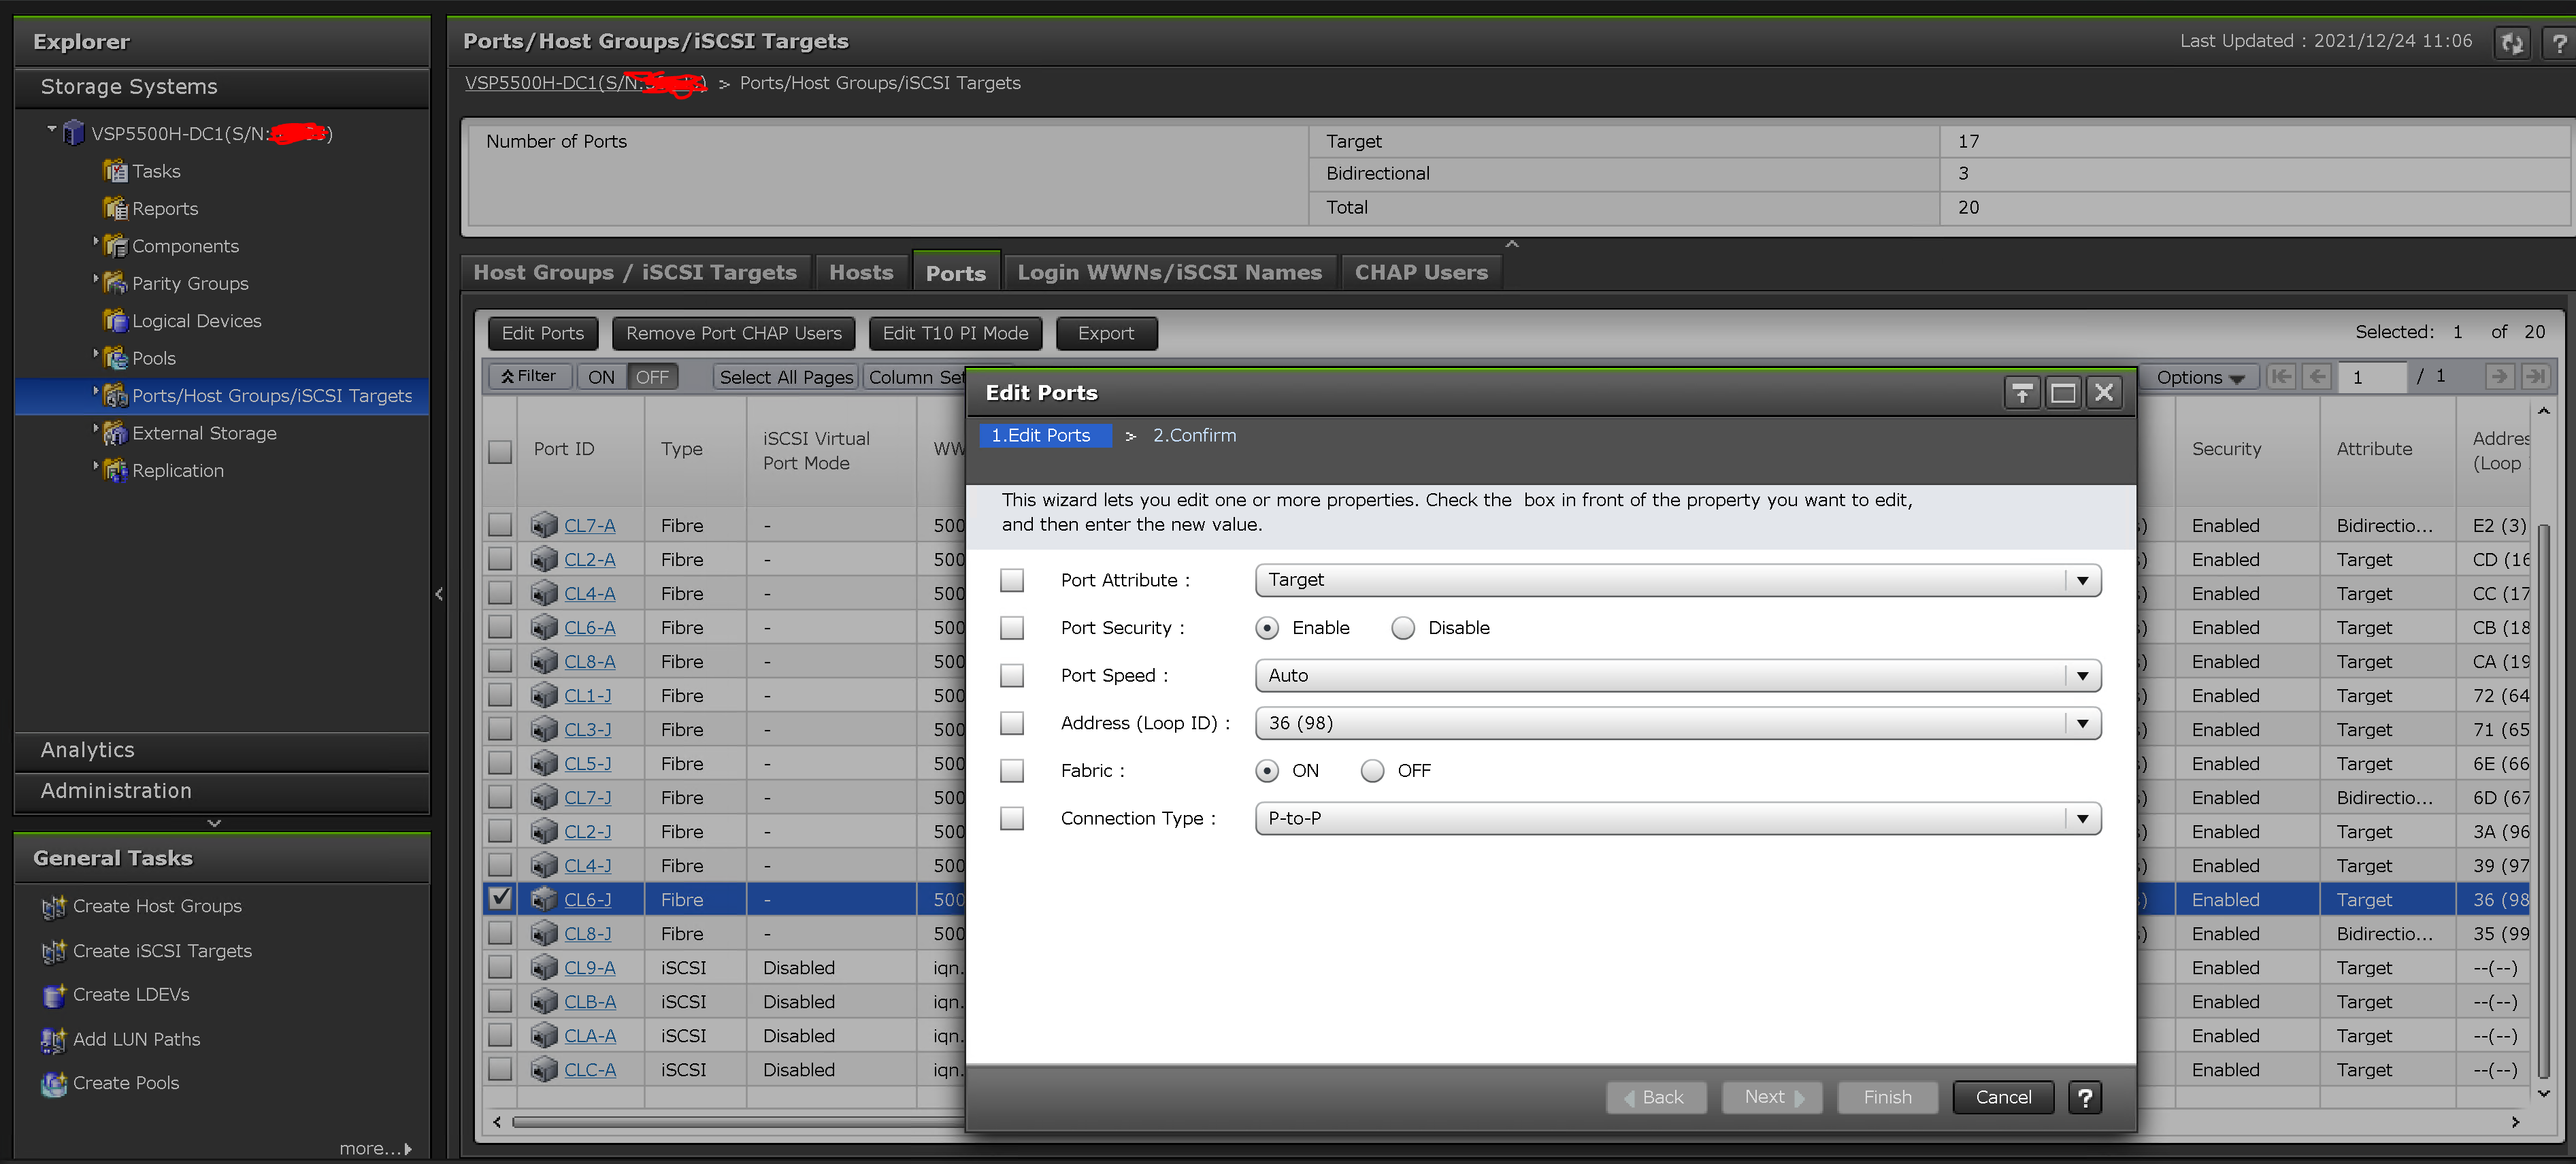Open the CL9-A port details link
This screenshot has width=2576, height=1164.
click(x=589, y=967)
